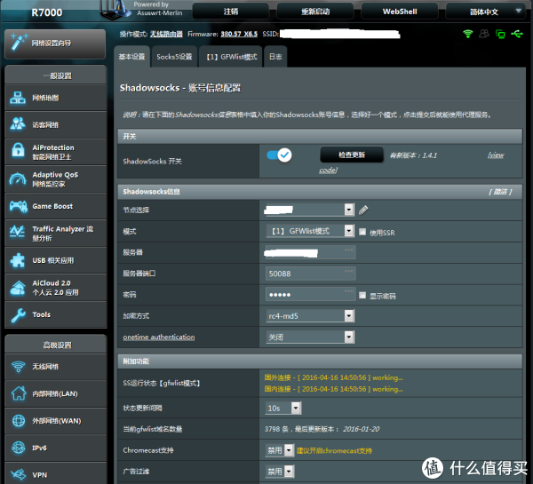
Task: Open the onetime authentication 关闭 dropdown
Action: click(x=310, y=337)
